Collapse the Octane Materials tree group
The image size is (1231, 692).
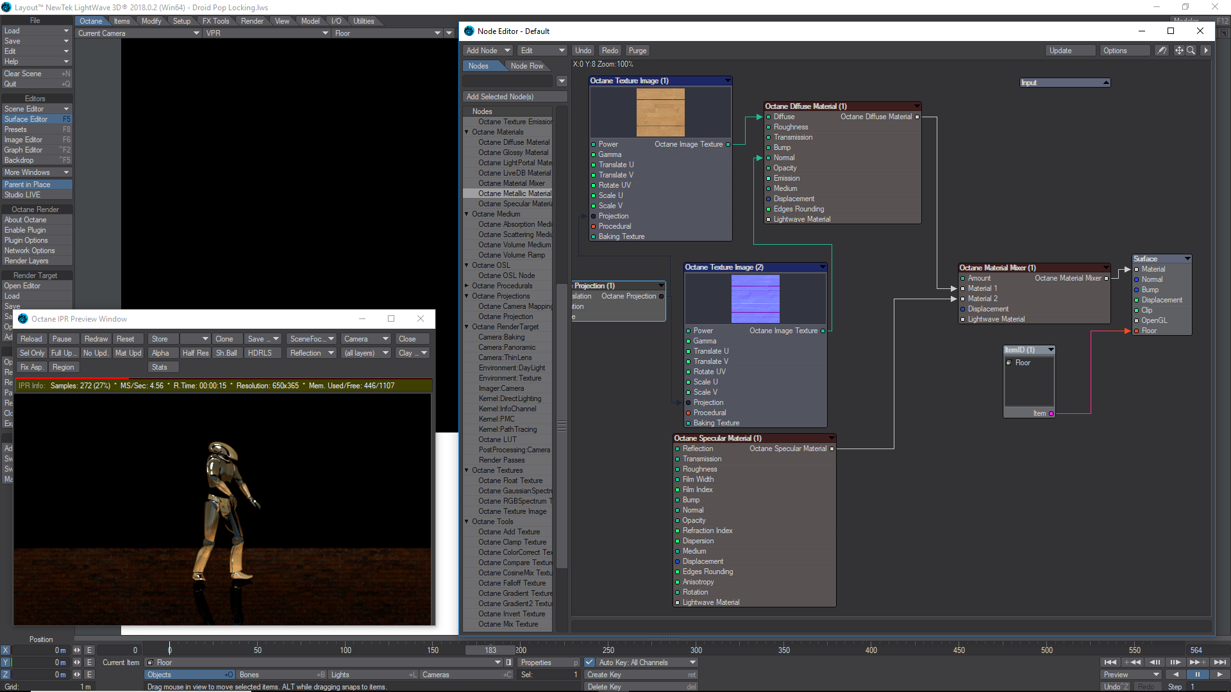tap(467, 132)
